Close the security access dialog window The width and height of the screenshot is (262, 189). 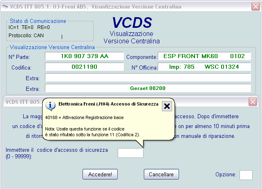(x=253, y=101)
